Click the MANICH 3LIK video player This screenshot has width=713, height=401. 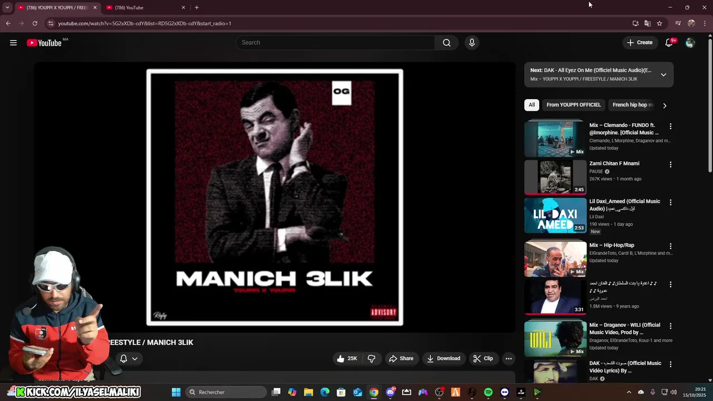tap(275, 197)
